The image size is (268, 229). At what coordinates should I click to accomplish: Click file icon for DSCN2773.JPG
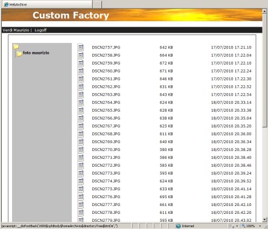81,173
